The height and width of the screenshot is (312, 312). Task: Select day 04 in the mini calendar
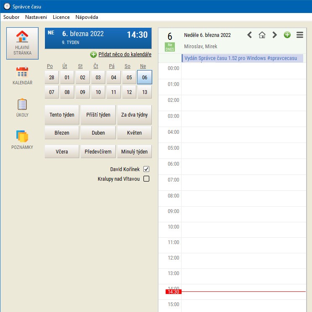point(114,77)
